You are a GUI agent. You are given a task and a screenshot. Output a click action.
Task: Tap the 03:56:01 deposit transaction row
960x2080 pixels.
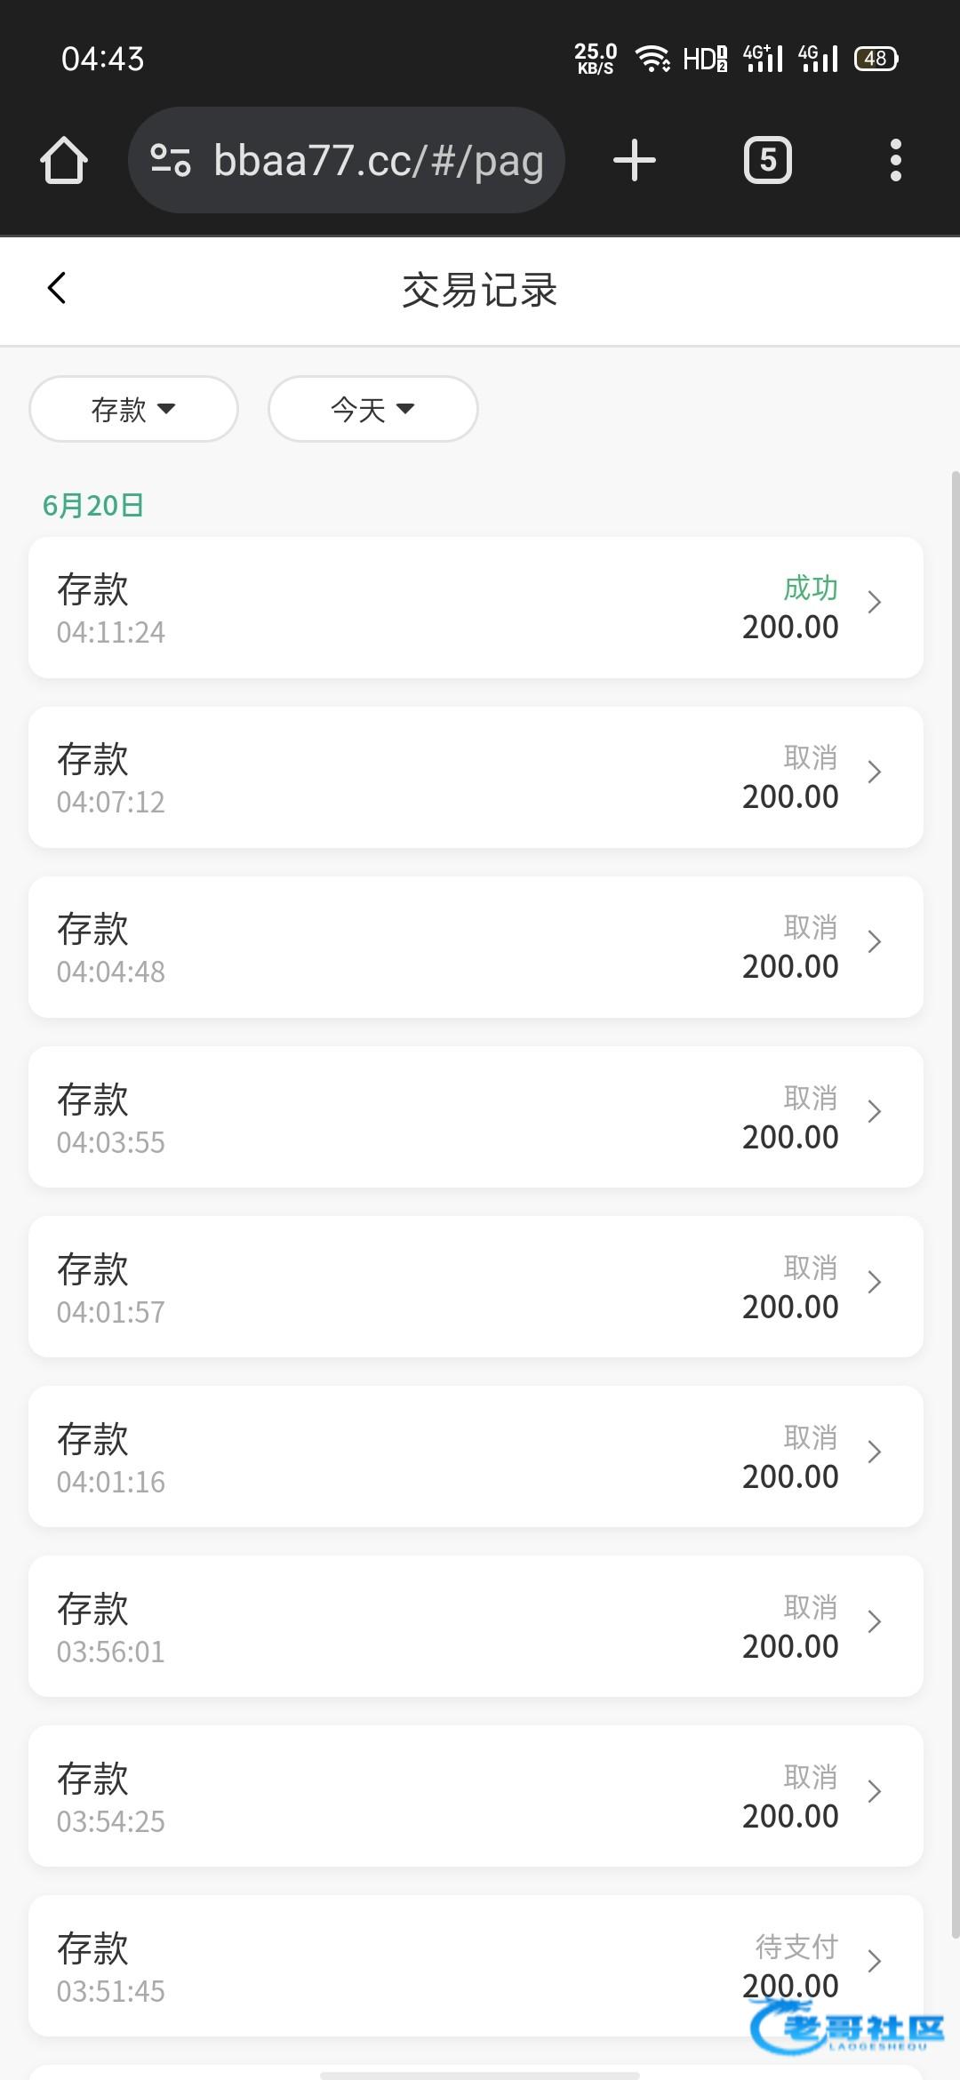tap(444, 1627)
